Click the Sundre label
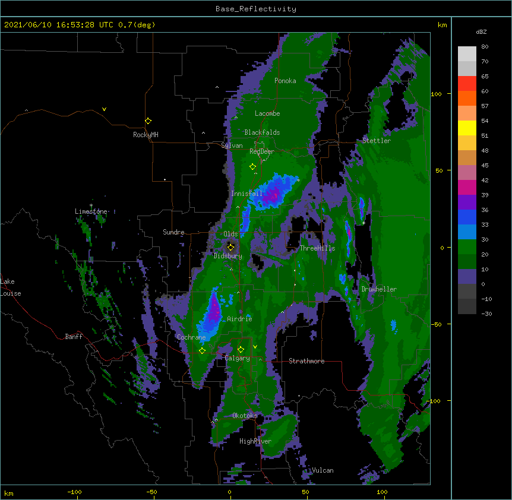 pyautogui.click(x=173, y=232)
